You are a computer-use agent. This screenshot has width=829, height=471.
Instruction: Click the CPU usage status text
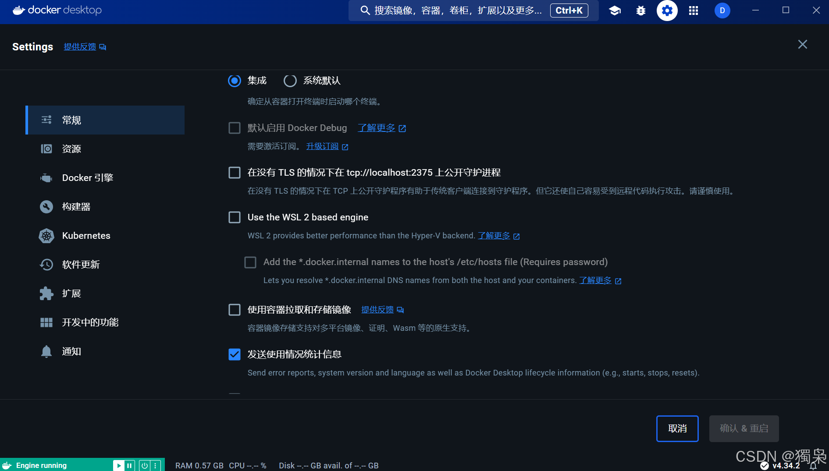point(248,466)
